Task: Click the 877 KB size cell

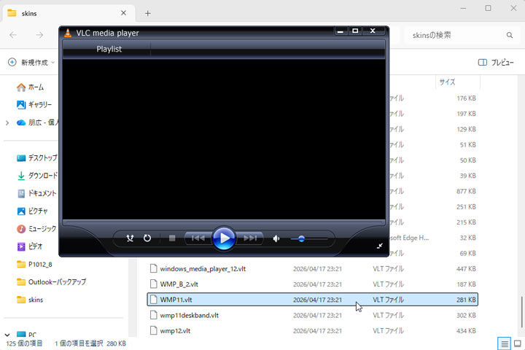Action: point(466,191)
